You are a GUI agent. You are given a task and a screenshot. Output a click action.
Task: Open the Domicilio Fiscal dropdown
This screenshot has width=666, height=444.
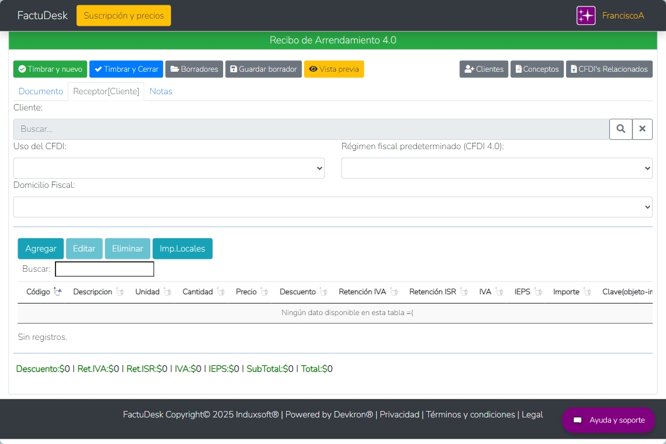332,207
